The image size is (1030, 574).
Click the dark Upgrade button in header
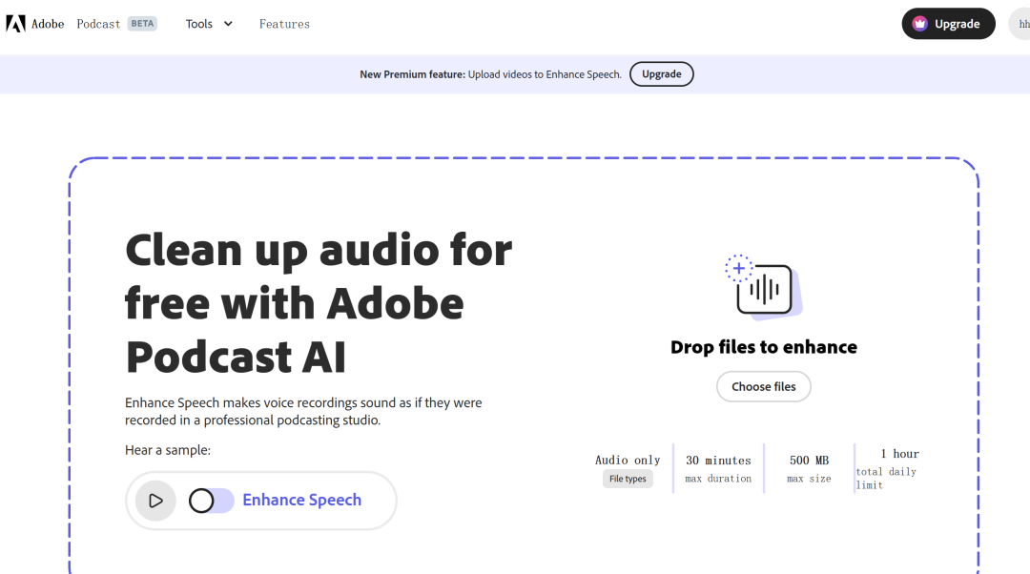pos(948,24)
